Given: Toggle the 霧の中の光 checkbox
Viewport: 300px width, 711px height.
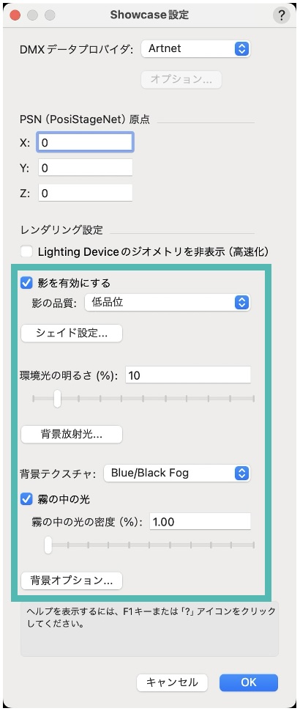Looking at the screenshot, I should pos(26,500).
